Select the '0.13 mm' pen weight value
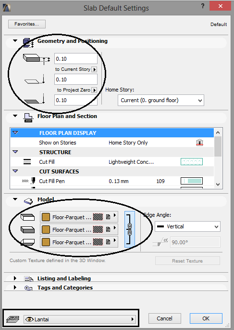The image size is (234, 330). [x=119, y=181]
